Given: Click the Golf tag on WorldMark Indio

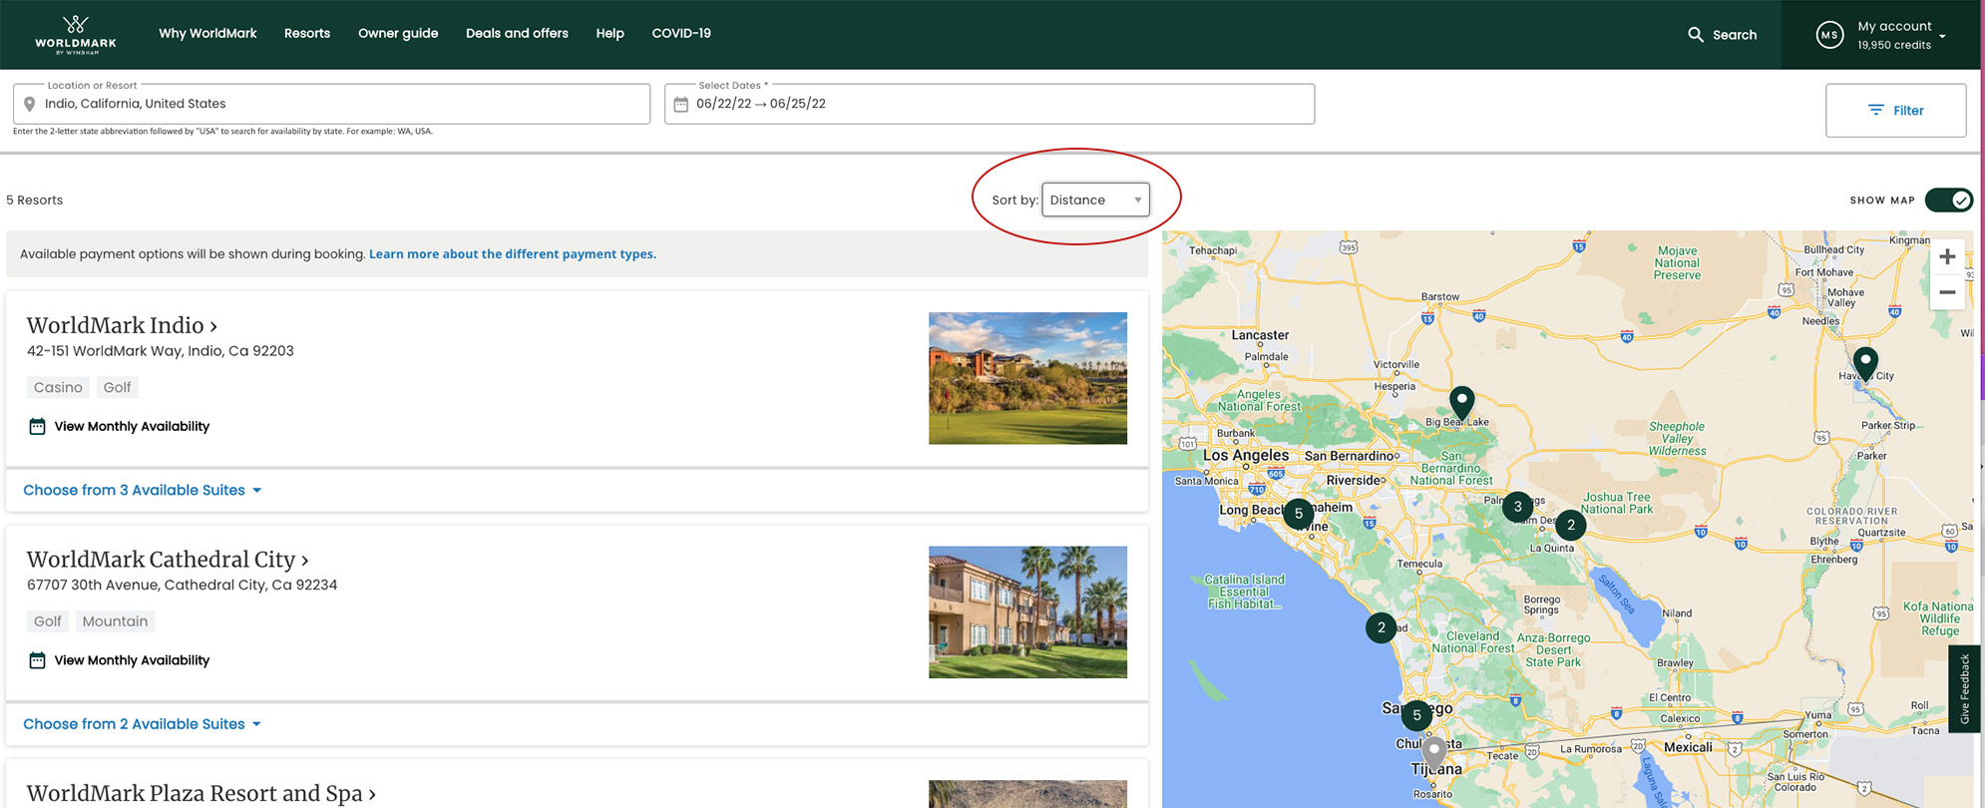Looking at the screenshot, I should click(x=117, y=387).
